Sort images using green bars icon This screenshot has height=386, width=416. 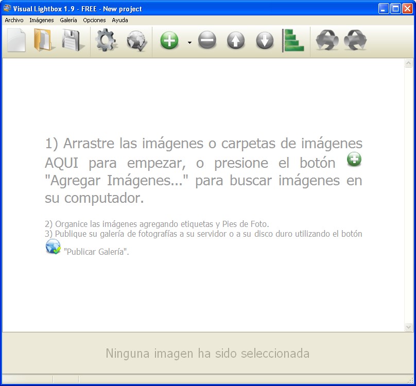pyautogui.click(x=293, y=40)
